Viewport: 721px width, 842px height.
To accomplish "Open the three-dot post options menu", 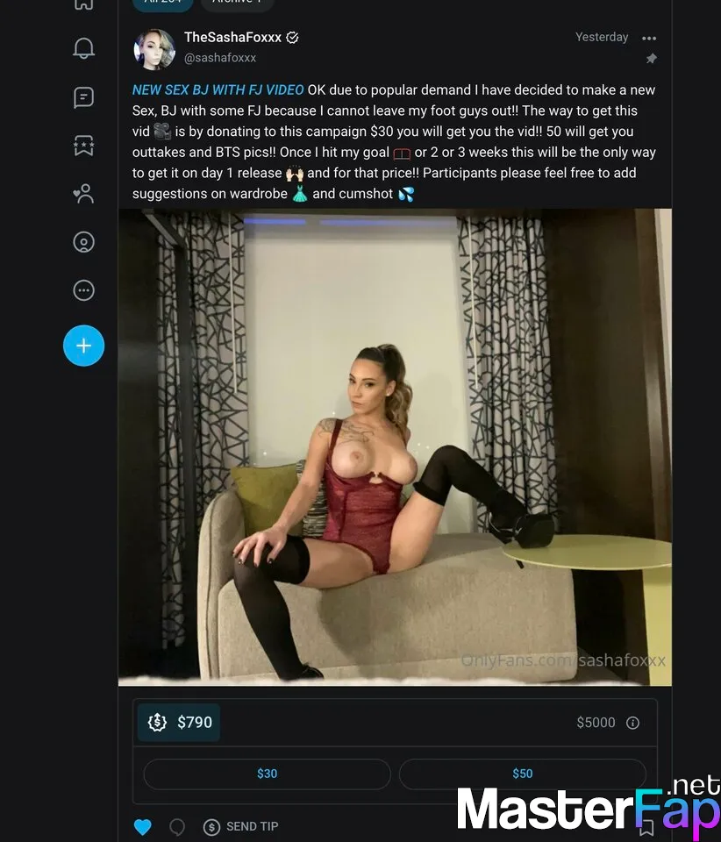I will pos(649,38).
